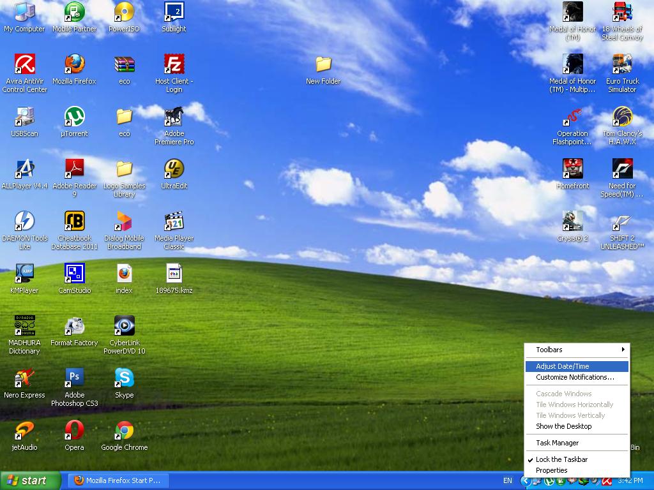Viewport: 654px width, 490px height.
Task: Select the PowerISO desktop icon
Action: pos(125,17)
